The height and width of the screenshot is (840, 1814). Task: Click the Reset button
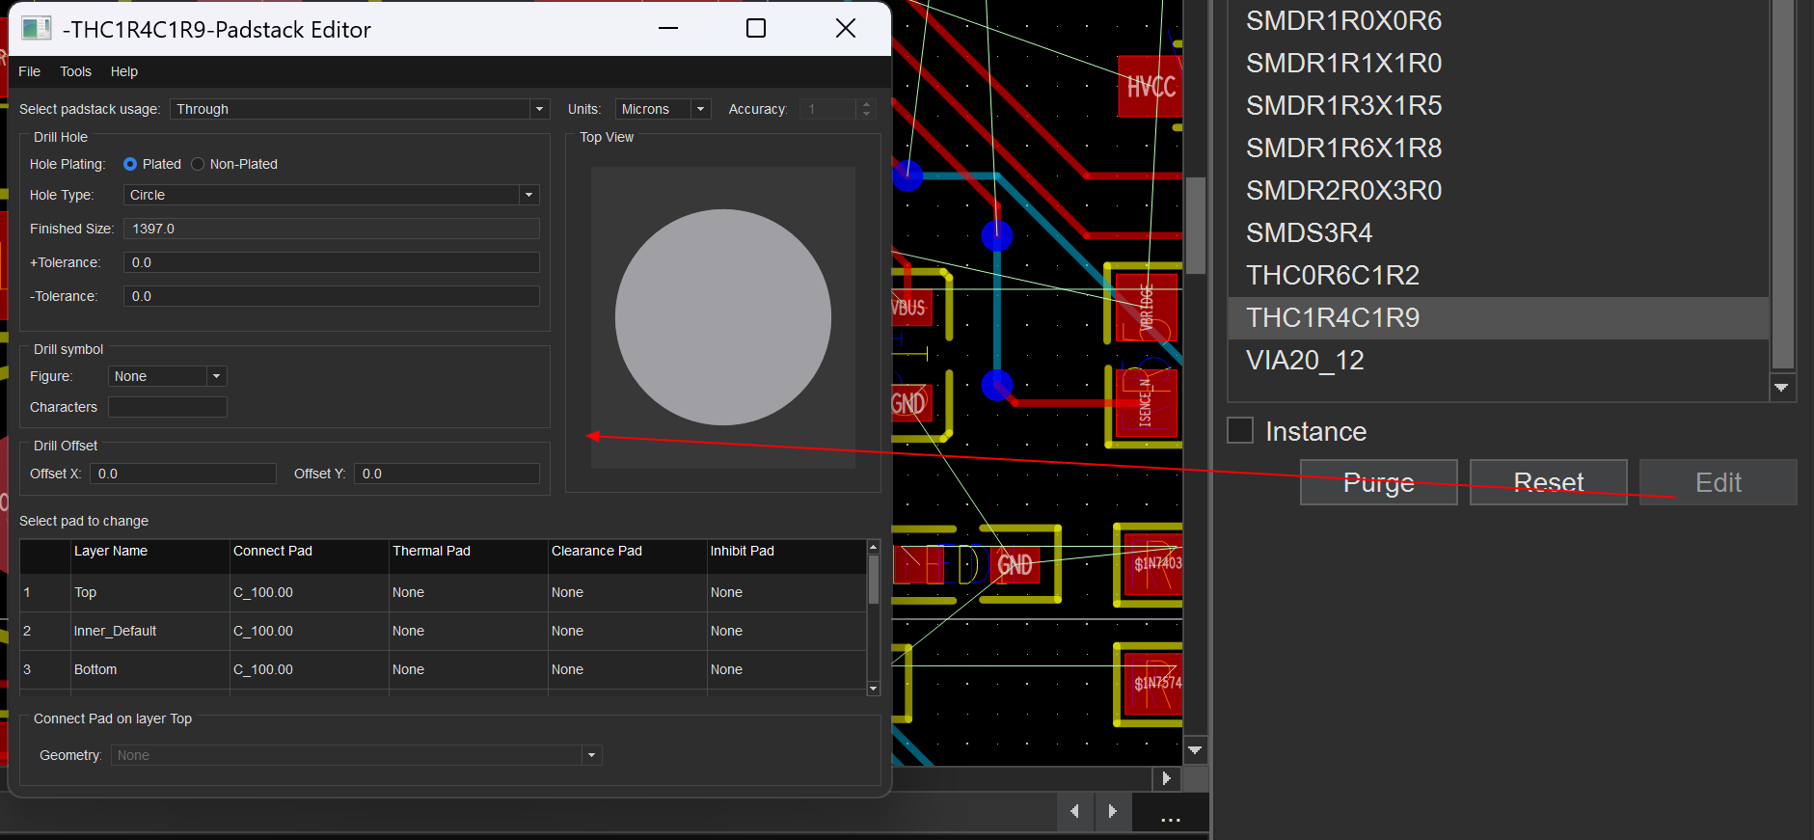[1548, 482]
